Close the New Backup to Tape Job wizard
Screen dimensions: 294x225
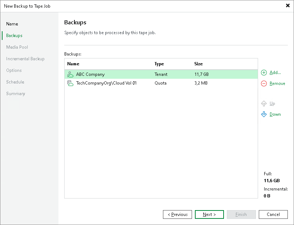(289, 5)
